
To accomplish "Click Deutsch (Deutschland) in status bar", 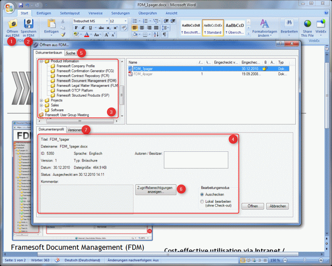I will tap(82, 260).
